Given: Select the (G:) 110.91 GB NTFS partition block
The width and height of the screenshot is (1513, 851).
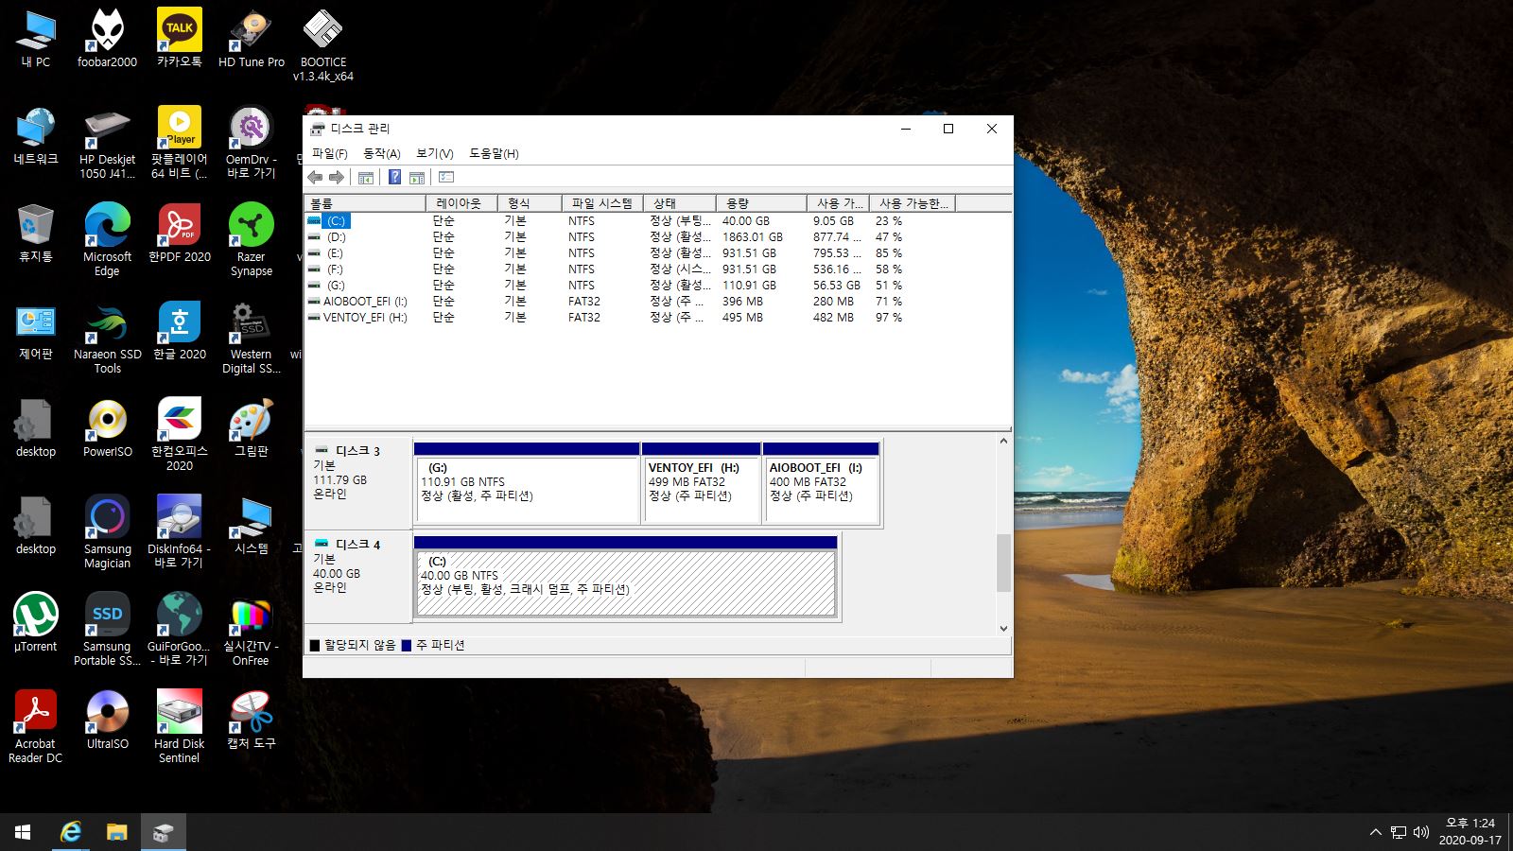Looking at the screenshot, I should [x=527, y=482].
